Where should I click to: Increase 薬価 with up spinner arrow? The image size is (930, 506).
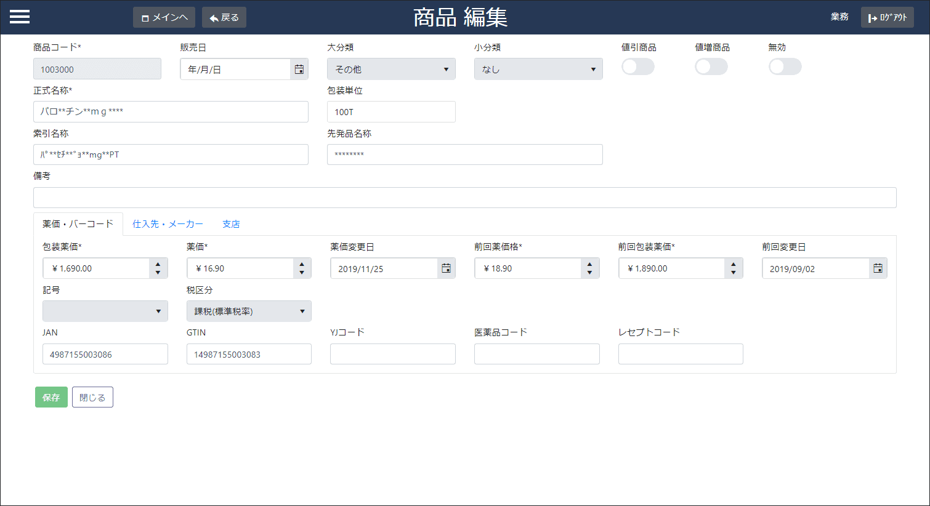(302, 264)
